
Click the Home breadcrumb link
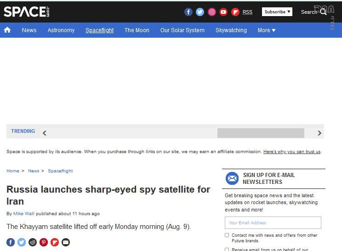pos(13,171)
